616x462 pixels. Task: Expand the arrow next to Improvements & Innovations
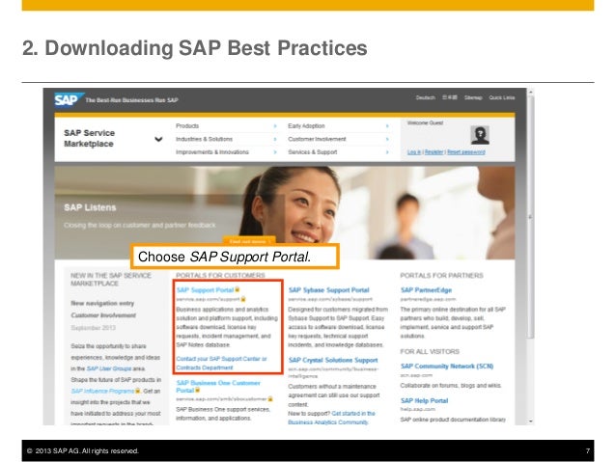[x=275, y=151]
